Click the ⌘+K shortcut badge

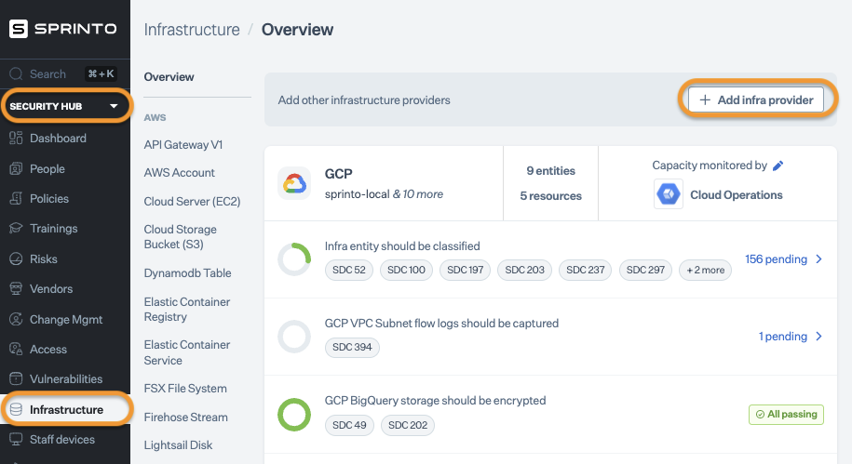[x=101, y=73]
